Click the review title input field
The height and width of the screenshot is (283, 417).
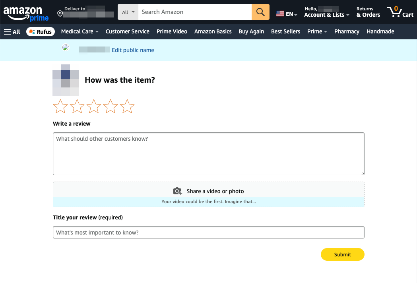click(208, 233)
